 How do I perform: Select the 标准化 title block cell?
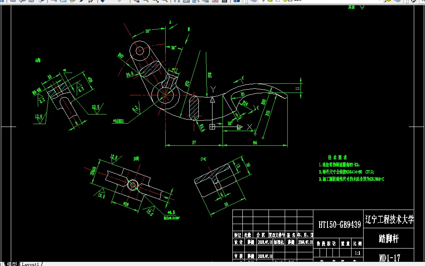pyautogui.click(x=278, y=242)
